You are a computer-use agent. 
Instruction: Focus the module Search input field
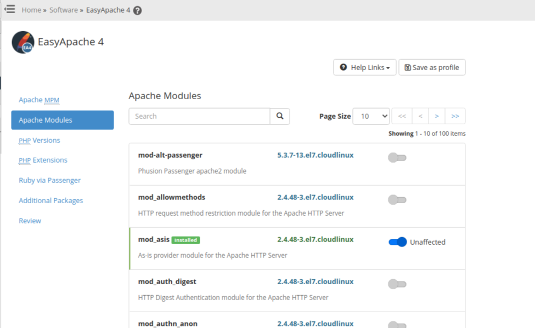tap(199, 116)
